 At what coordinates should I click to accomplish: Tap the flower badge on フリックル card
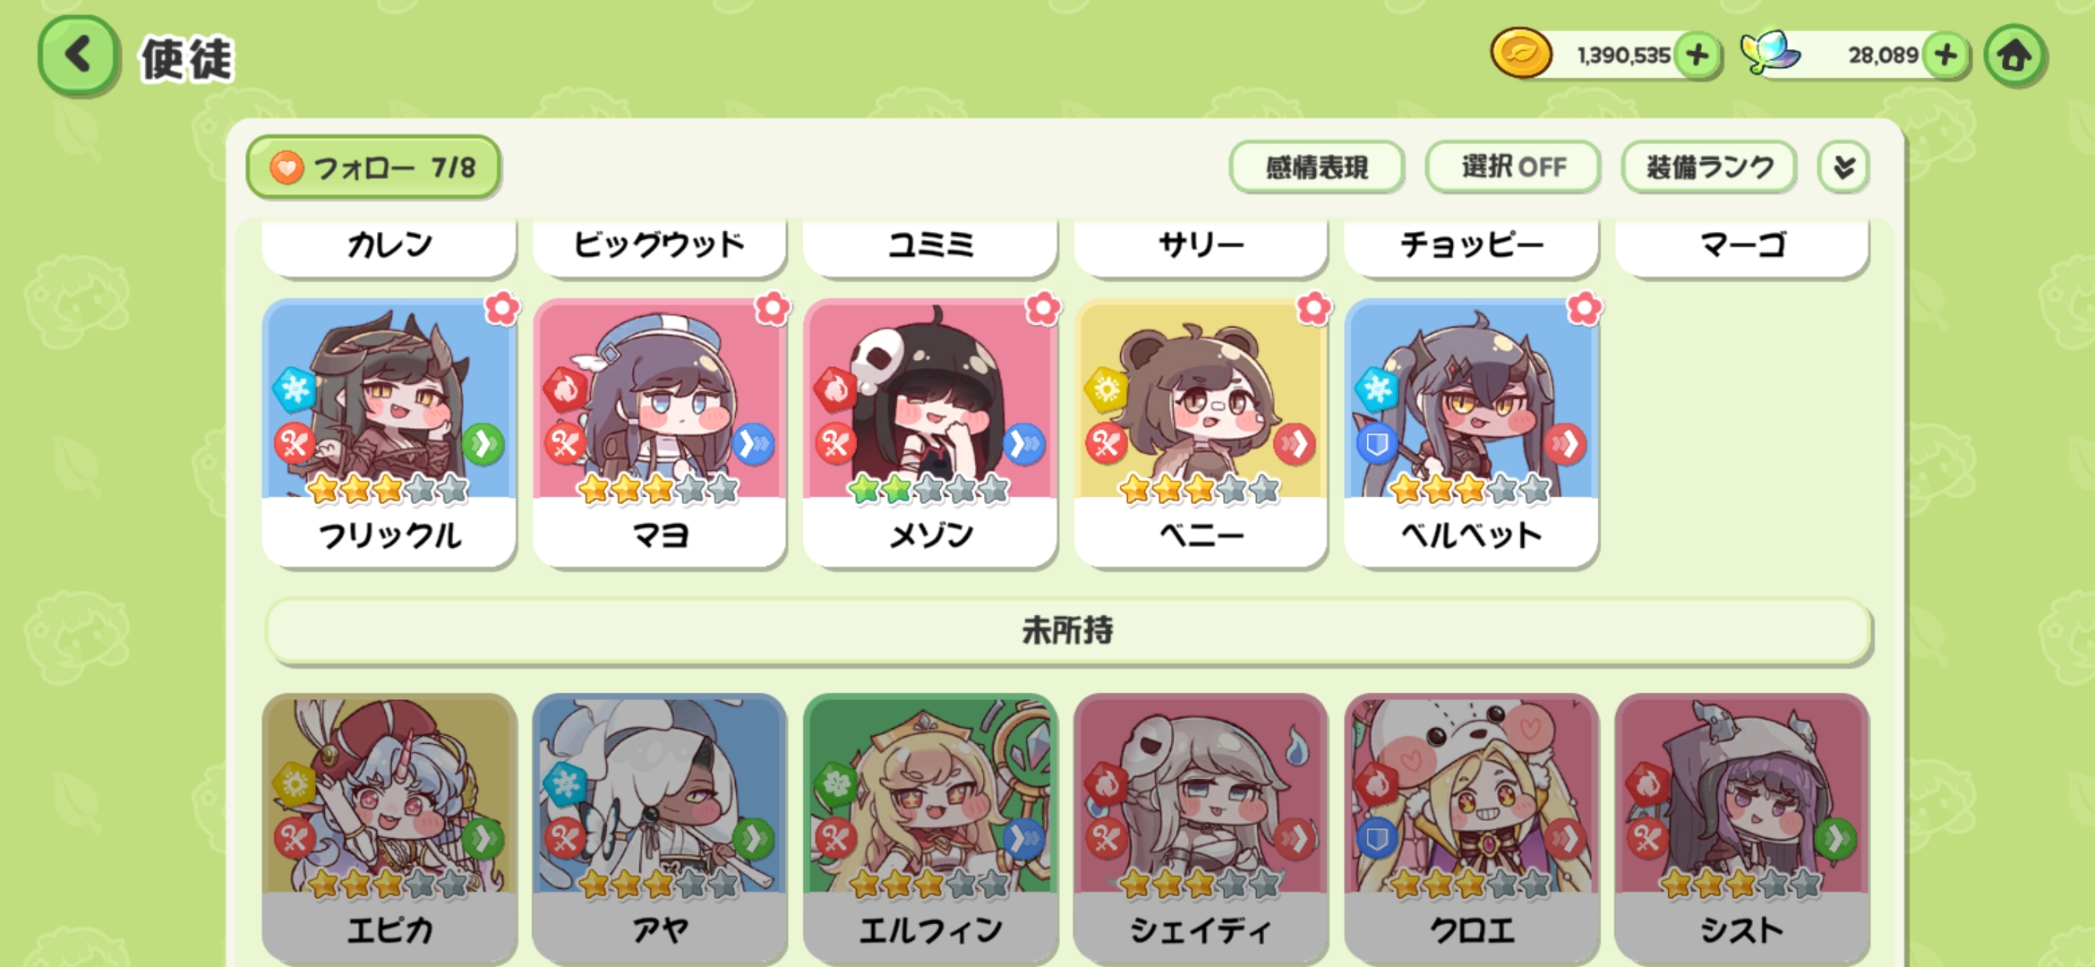pyautogui.click(x=502, y=308)
